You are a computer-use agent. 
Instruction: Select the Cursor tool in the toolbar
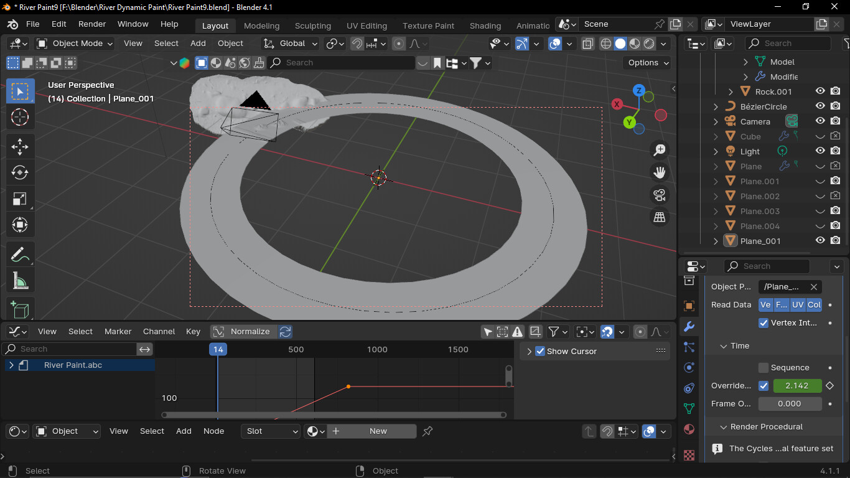click(x=20, y=117)
